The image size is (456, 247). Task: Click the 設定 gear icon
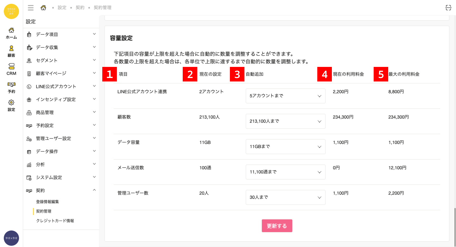pos(11,105)
